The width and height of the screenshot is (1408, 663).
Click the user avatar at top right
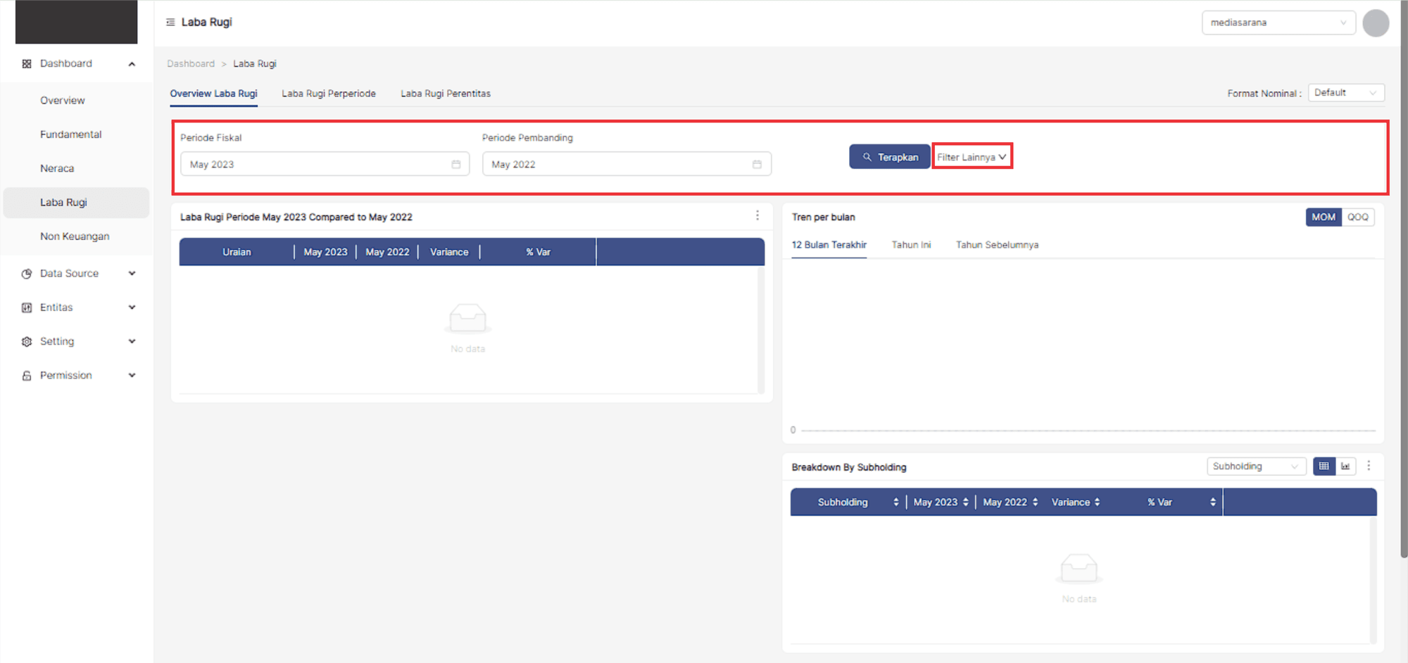(1376, 23)
